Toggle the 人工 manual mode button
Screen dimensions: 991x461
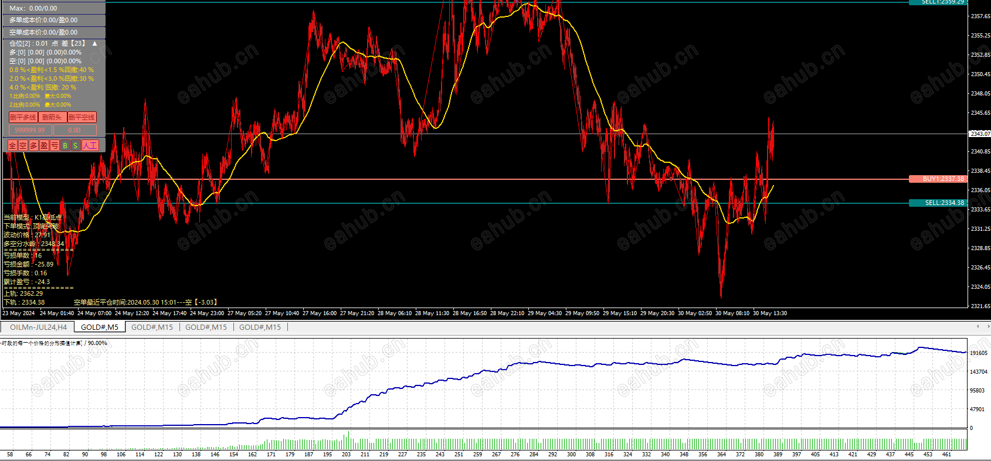click(90, 145)
